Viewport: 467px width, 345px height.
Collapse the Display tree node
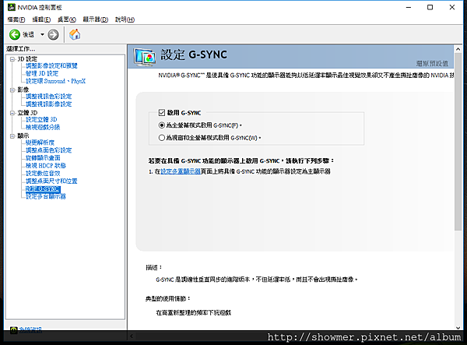tap(12, 136)
